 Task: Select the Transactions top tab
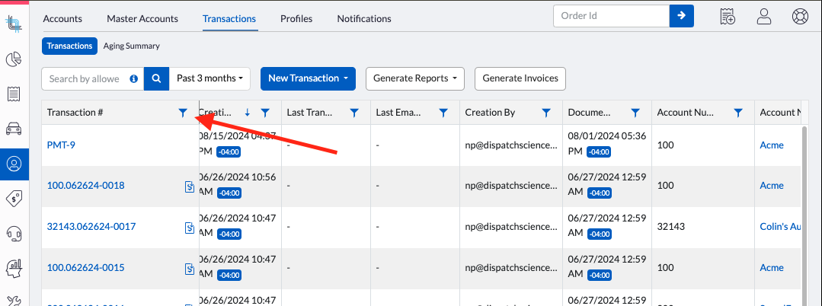(229, 19)
